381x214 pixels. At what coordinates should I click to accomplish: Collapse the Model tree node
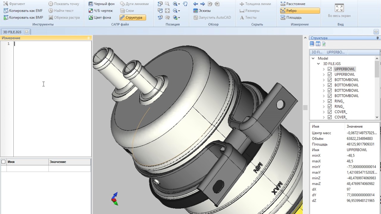tap(313, 59)
